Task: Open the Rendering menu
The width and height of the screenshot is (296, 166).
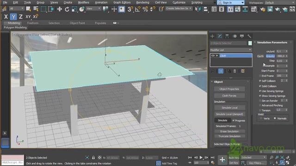Action: (x=143, y=2)
